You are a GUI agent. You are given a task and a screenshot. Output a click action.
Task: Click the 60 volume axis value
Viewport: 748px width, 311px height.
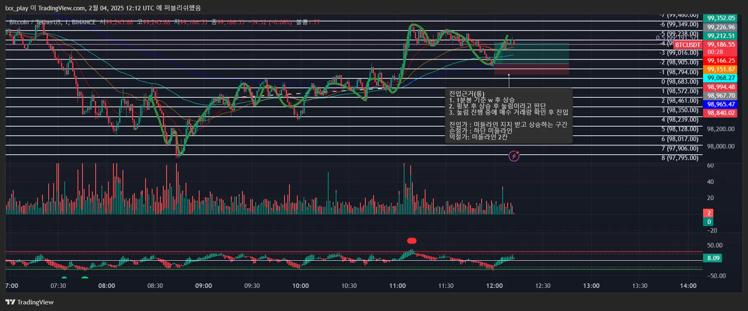(710, 165)
